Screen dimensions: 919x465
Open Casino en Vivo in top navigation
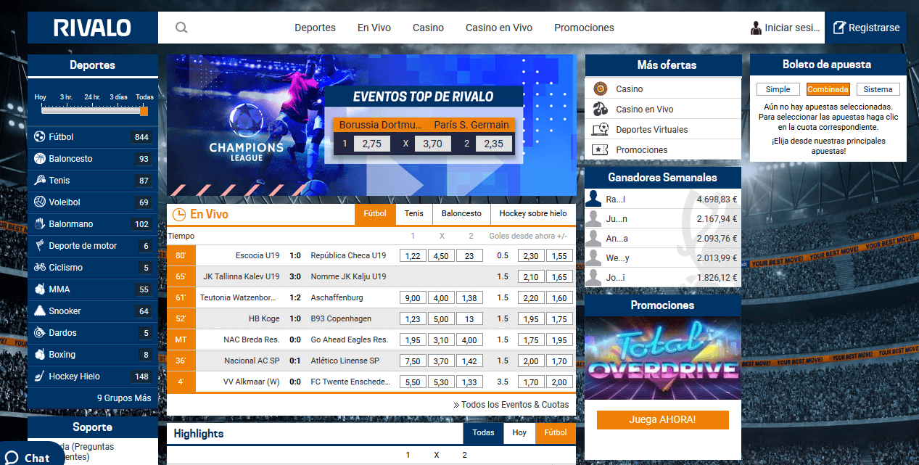coord(499,28)
